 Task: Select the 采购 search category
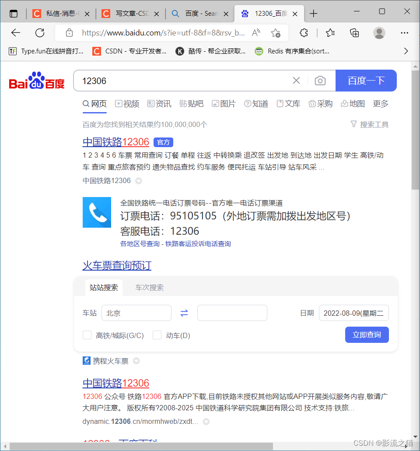click(321, 103)
